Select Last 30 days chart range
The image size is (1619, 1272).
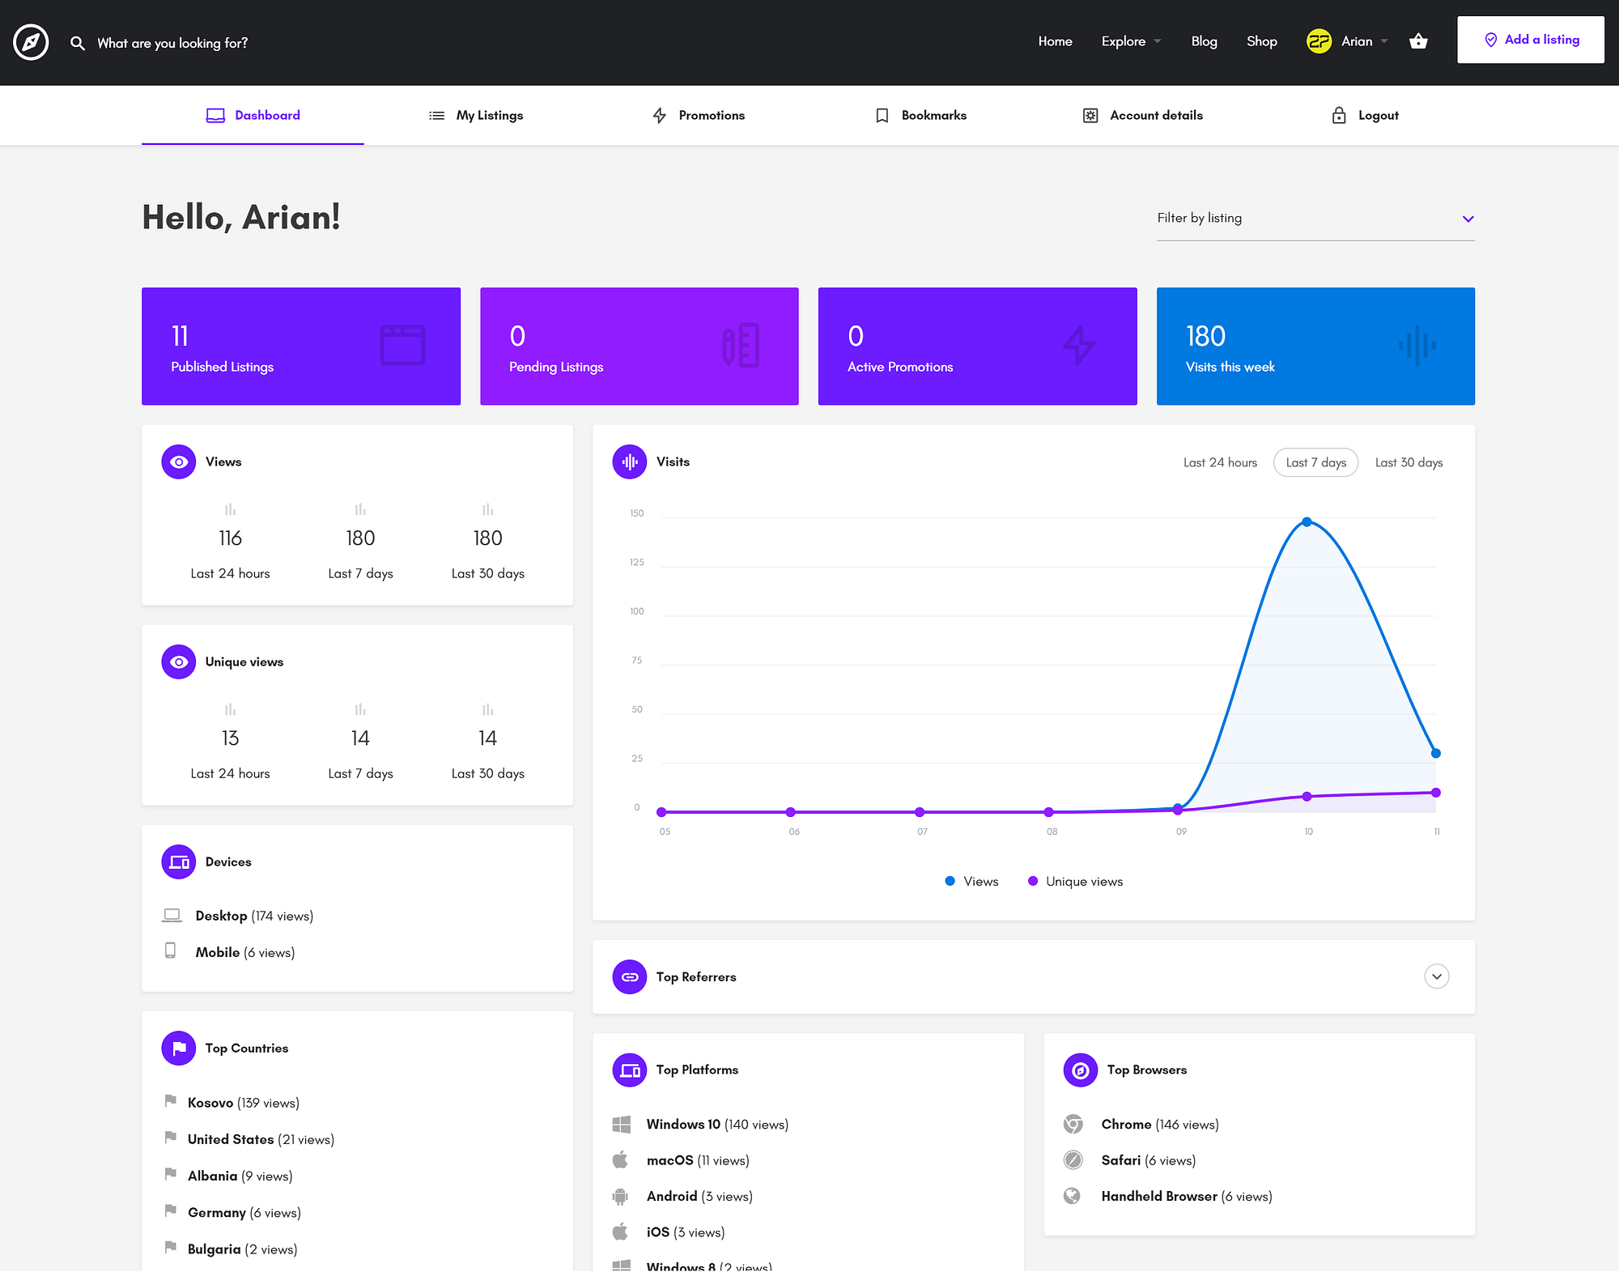click(1409, 462)
